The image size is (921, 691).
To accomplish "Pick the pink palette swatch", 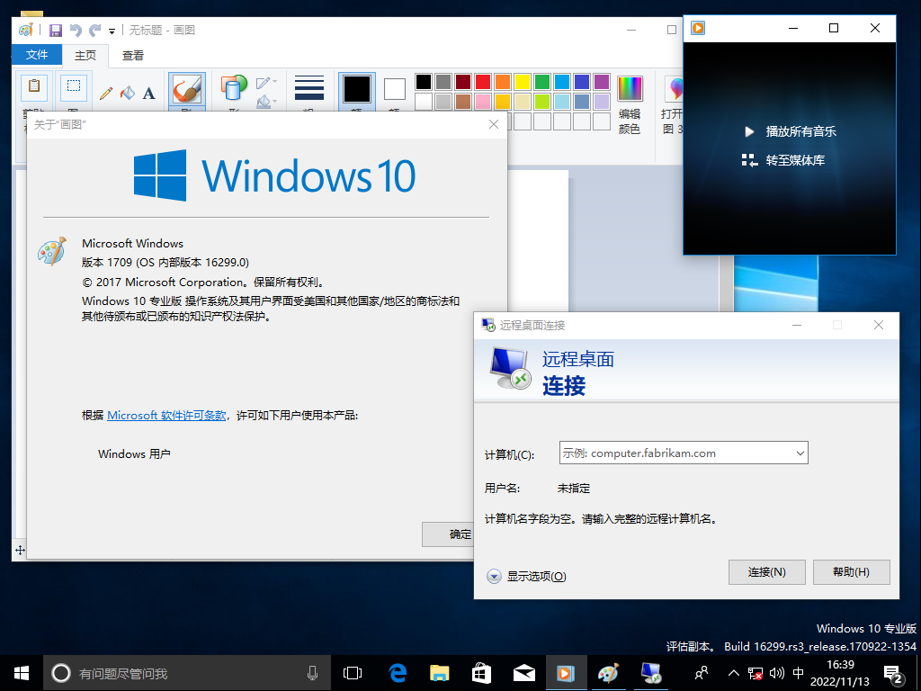I will click(x=483, y=102).
